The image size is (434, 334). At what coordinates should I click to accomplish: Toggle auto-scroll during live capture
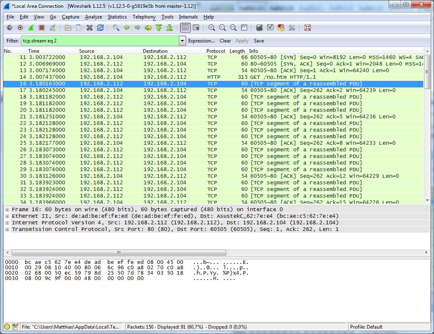click(196, 28)
